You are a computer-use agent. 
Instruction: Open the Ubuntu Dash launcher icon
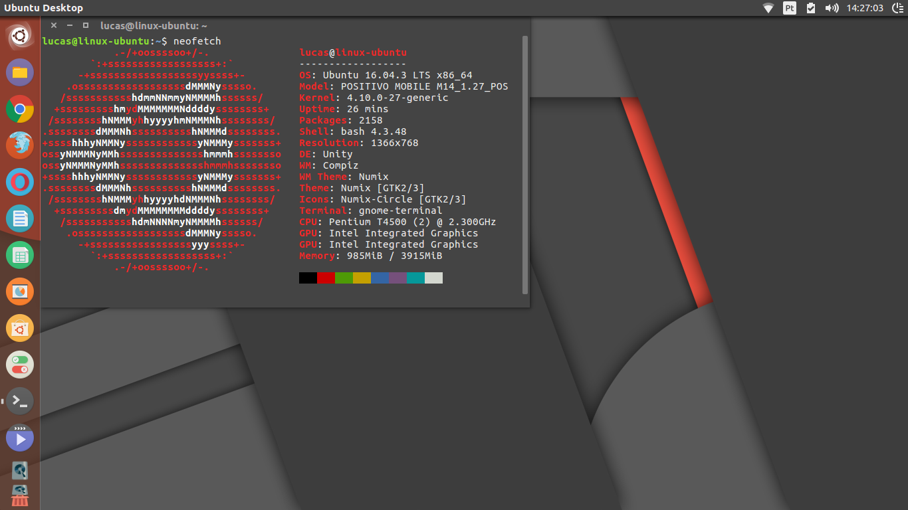coord(20,36)
